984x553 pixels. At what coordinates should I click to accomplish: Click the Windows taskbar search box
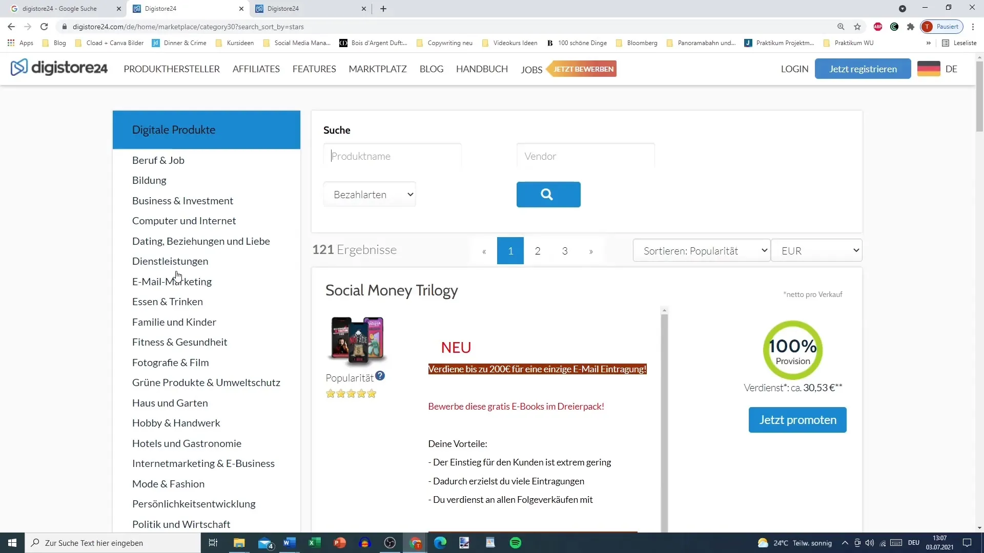(x=113, y=543)
